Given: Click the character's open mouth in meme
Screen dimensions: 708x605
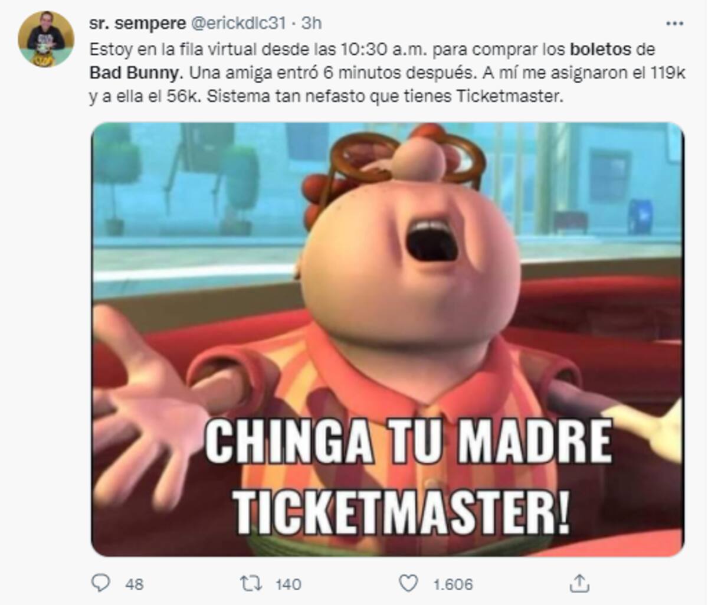Looking at the screenshot, I should [x=432, y=241].
